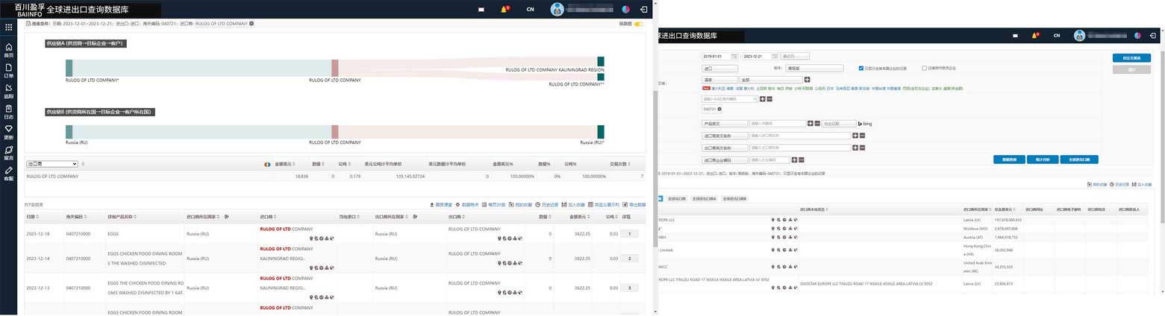Toggle the yellow chart switch at top right
Image resolution: width=1165 pixels, height=316 pixels.
pos(638,24)
